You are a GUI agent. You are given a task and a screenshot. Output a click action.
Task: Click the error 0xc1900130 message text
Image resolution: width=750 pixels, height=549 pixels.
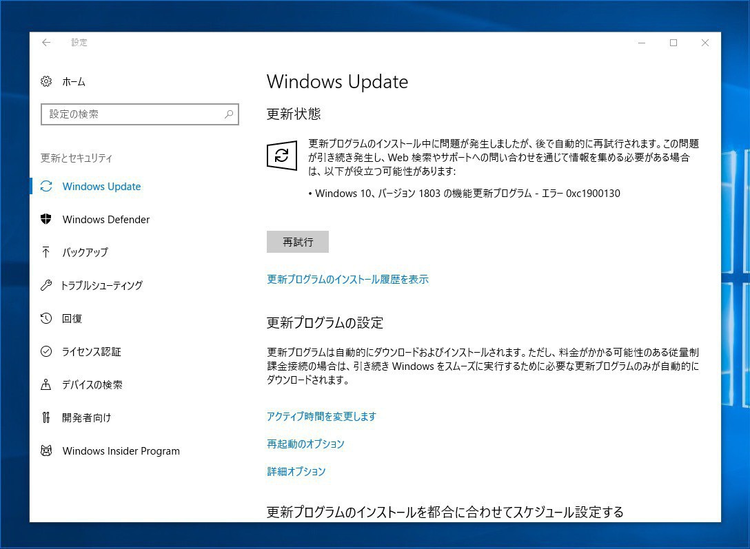click(464, 194)
